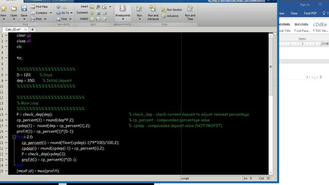This screenshot has height=185, width=329.
Task: Click the Ln 9 status indicator
Action: (248, 178)
